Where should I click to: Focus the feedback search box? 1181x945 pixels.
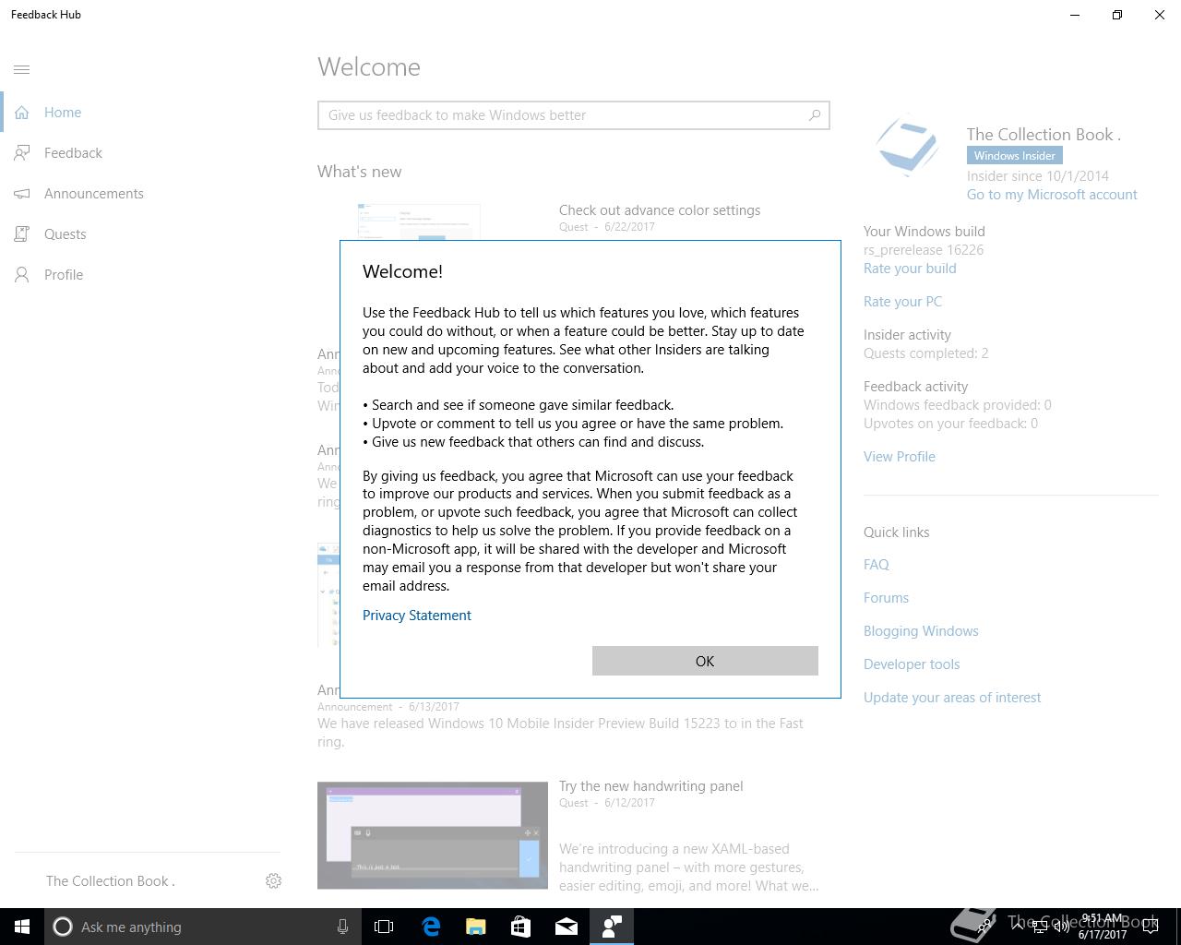[x=574, y=115]
